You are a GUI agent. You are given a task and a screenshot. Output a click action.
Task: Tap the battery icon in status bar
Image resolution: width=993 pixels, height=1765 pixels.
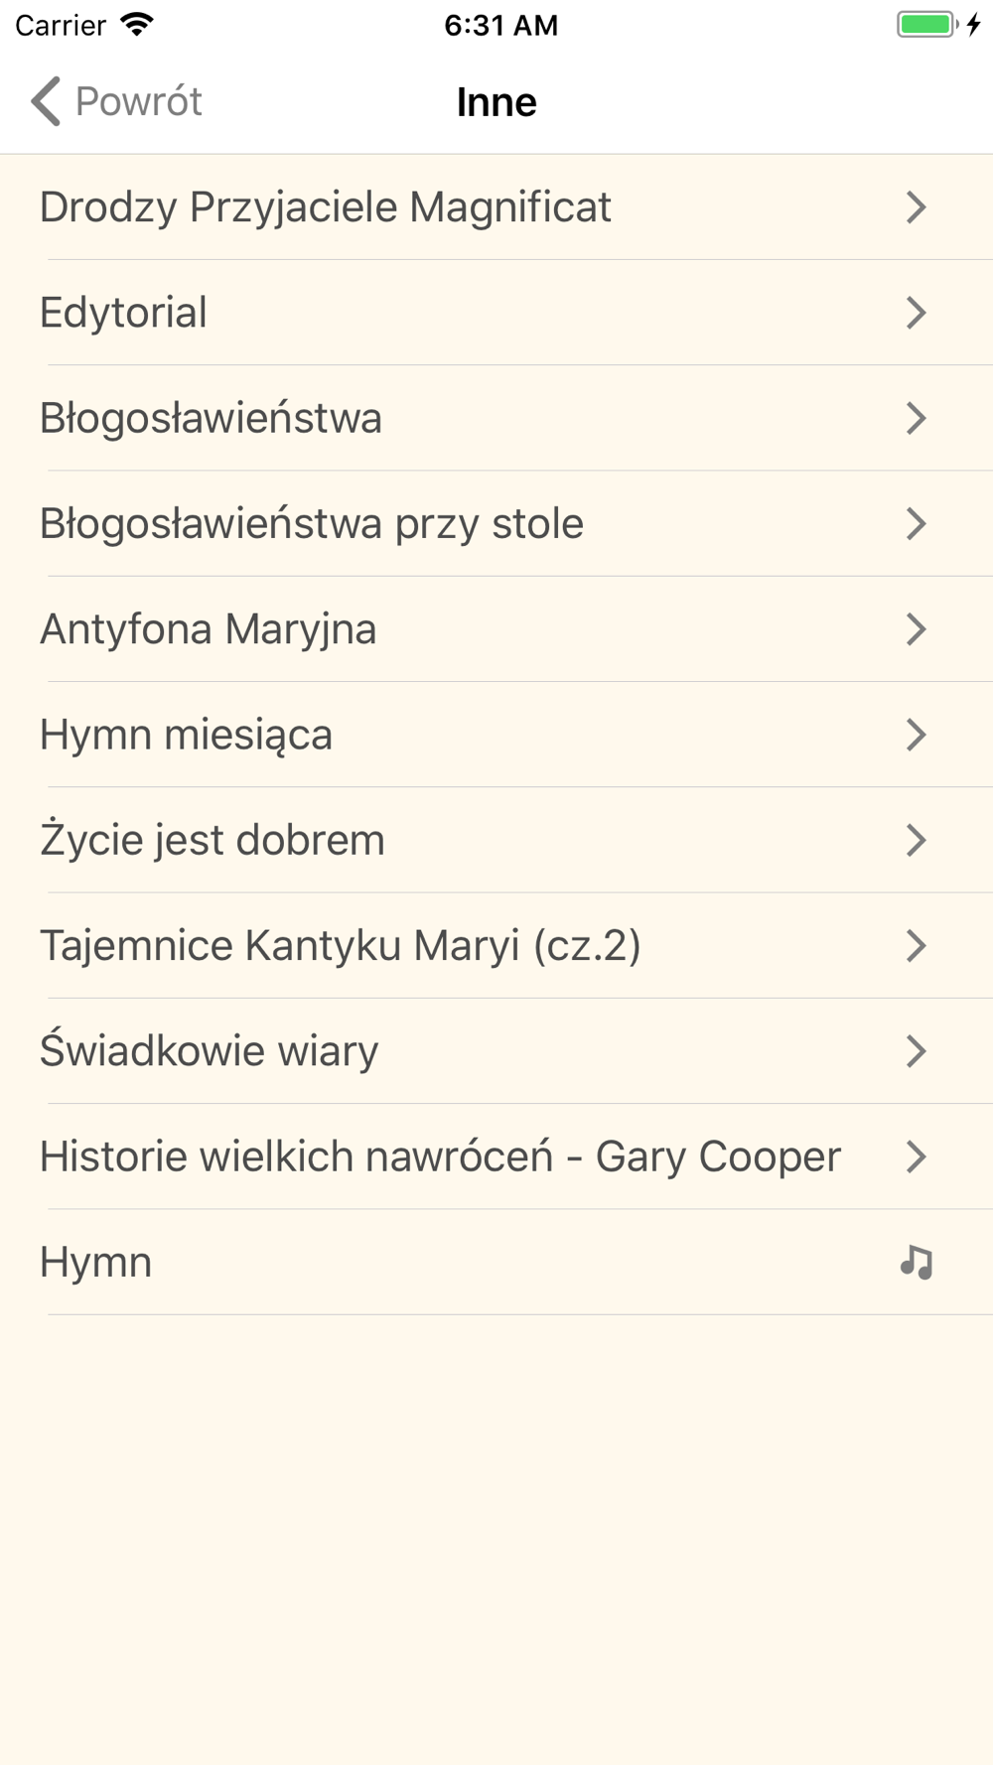point(927,25)
